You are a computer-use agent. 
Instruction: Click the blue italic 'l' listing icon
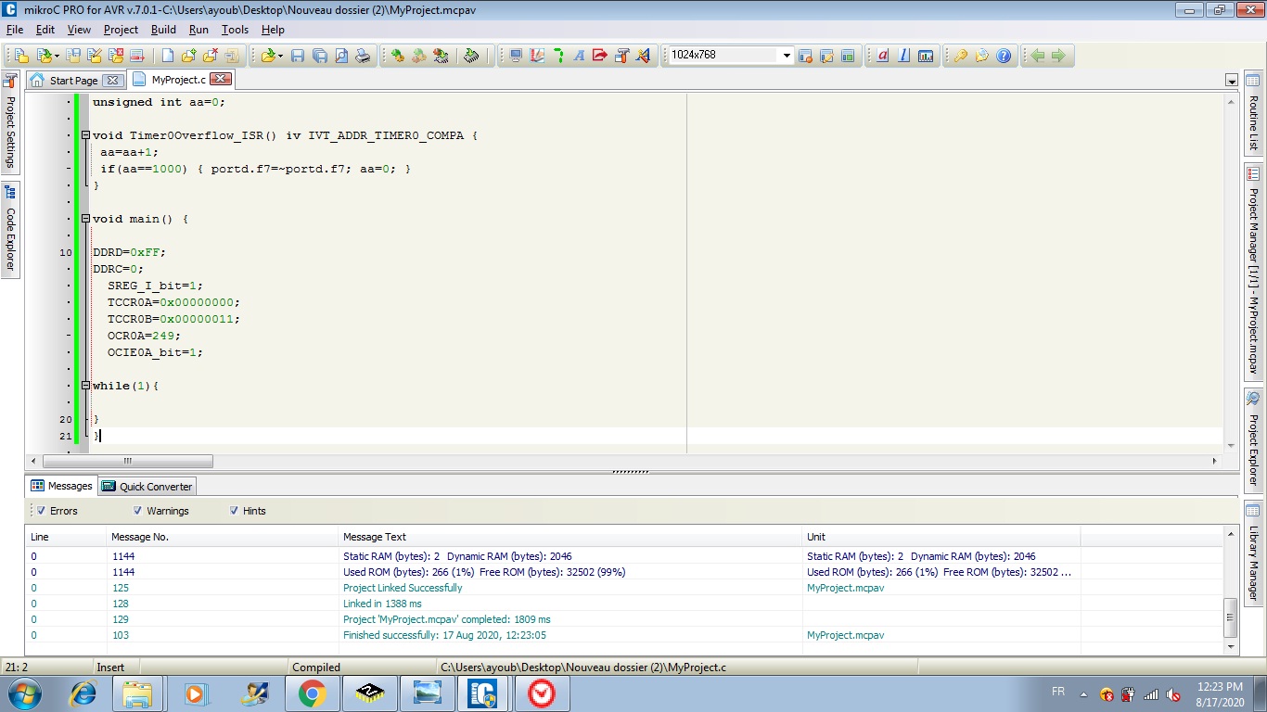pyautogui.click(x=903, y=56)
